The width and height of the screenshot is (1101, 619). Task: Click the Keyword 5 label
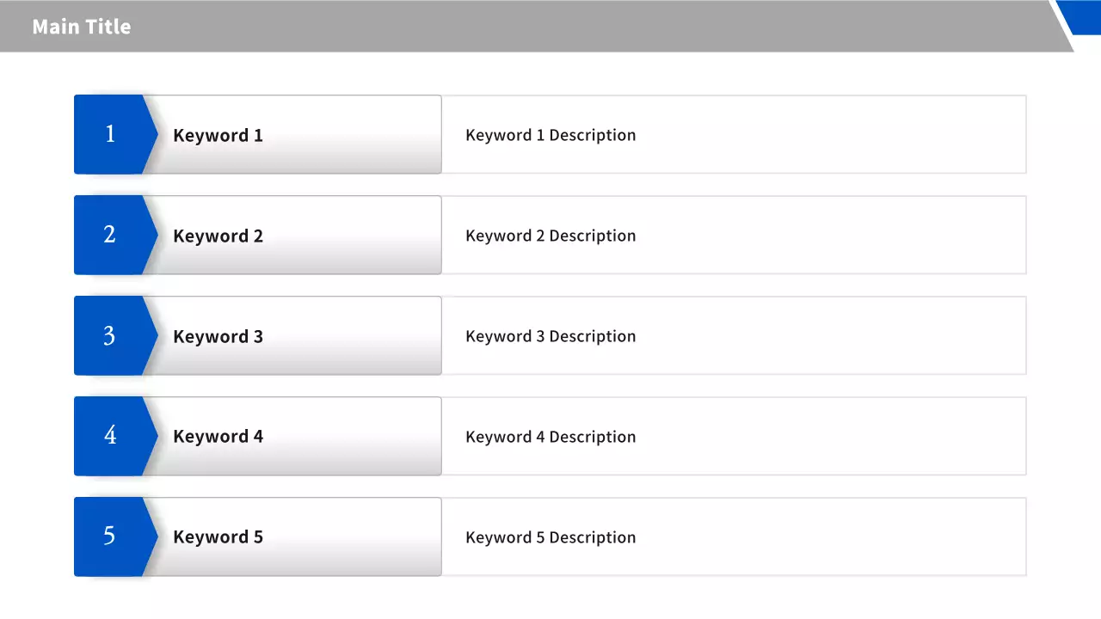218,537
